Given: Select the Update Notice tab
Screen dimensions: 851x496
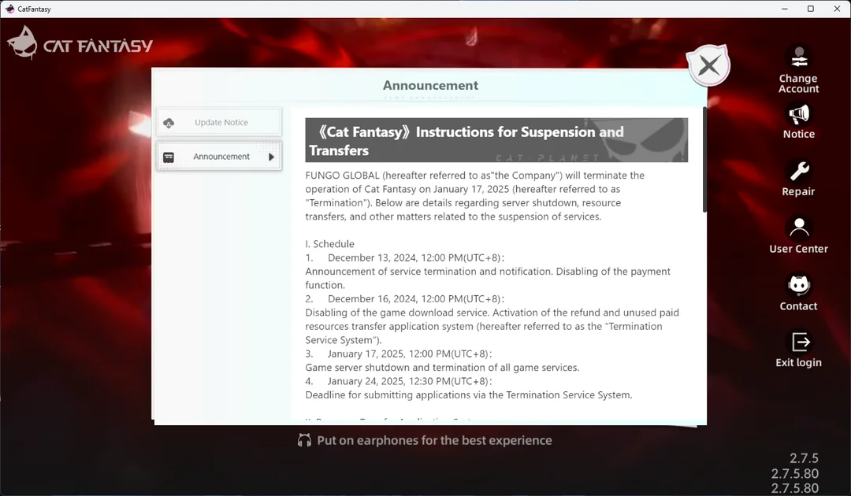Looking at the screenshot, I should click(x=219, y=123).
